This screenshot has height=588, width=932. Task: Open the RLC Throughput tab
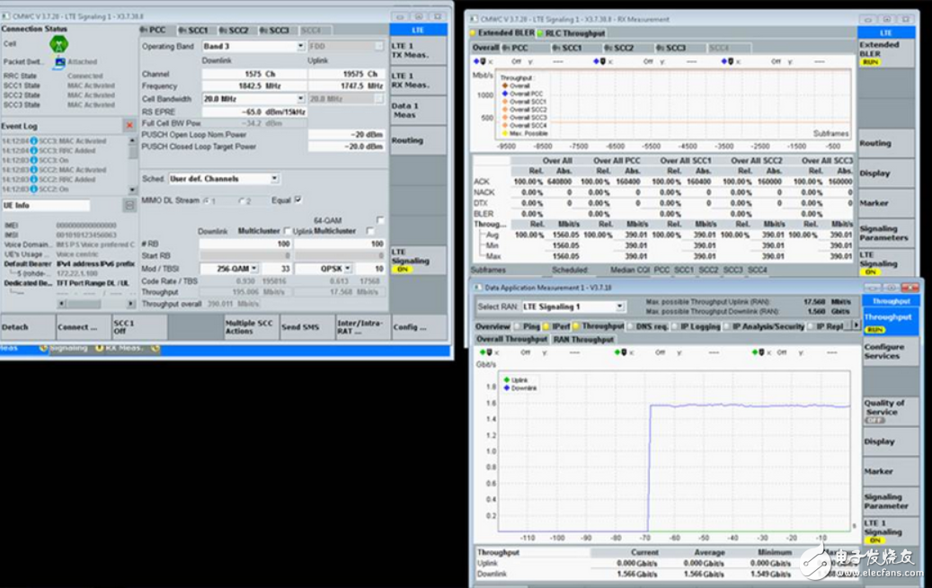click(x=573, y=33)
